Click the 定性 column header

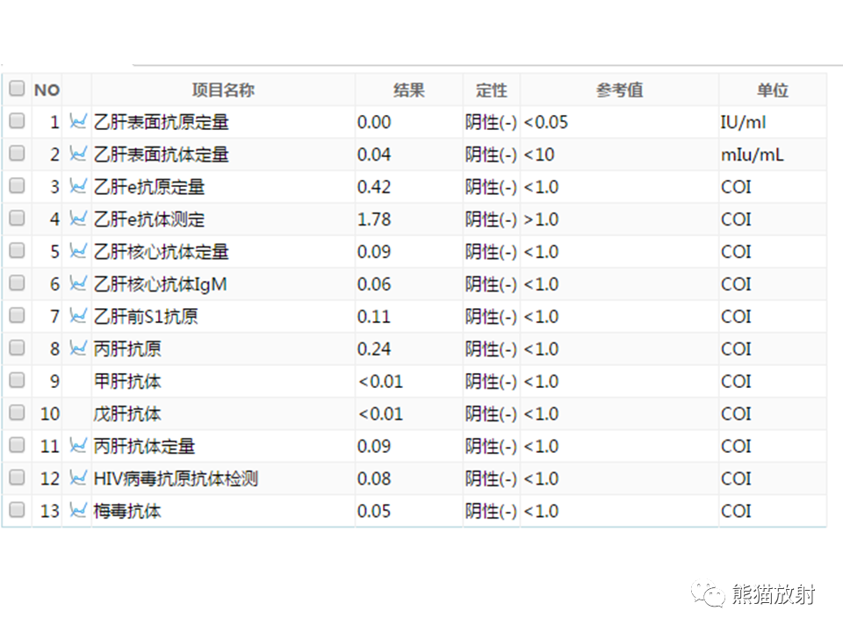492,90
